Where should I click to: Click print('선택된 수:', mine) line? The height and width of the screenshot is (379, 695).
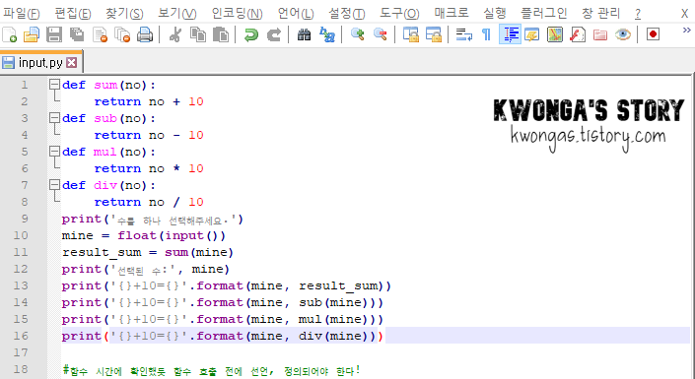146,269
